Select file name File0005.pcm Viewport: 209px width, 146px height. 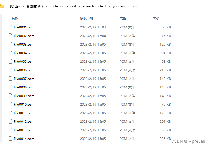coord(24,61)
